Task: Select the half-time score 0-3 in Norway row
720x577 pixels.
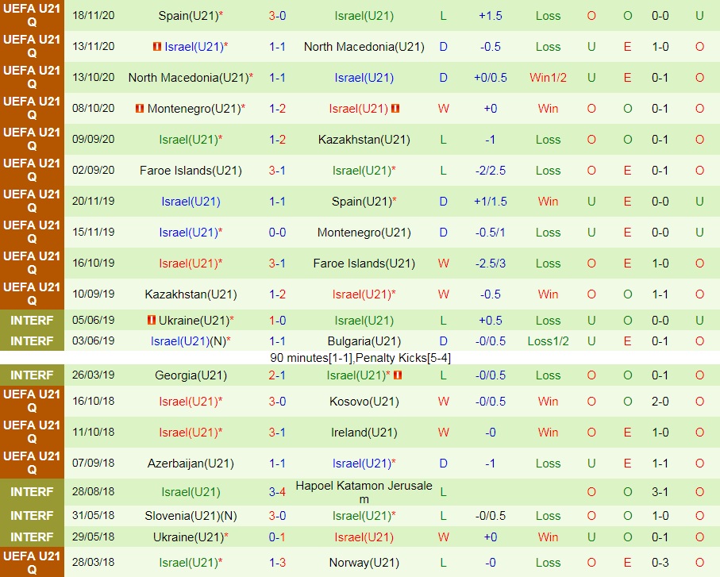Action: pyautogui.click(x=660, y=562)
